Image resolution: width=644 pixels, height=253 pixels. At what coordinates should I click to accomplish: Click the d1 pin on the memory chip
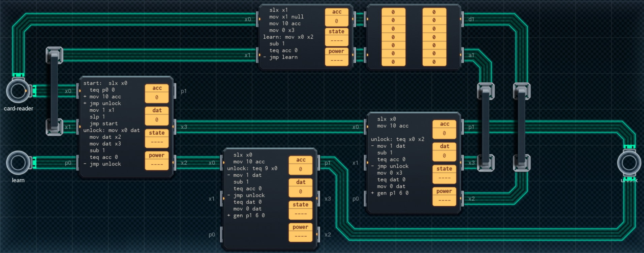pos(463,19)
